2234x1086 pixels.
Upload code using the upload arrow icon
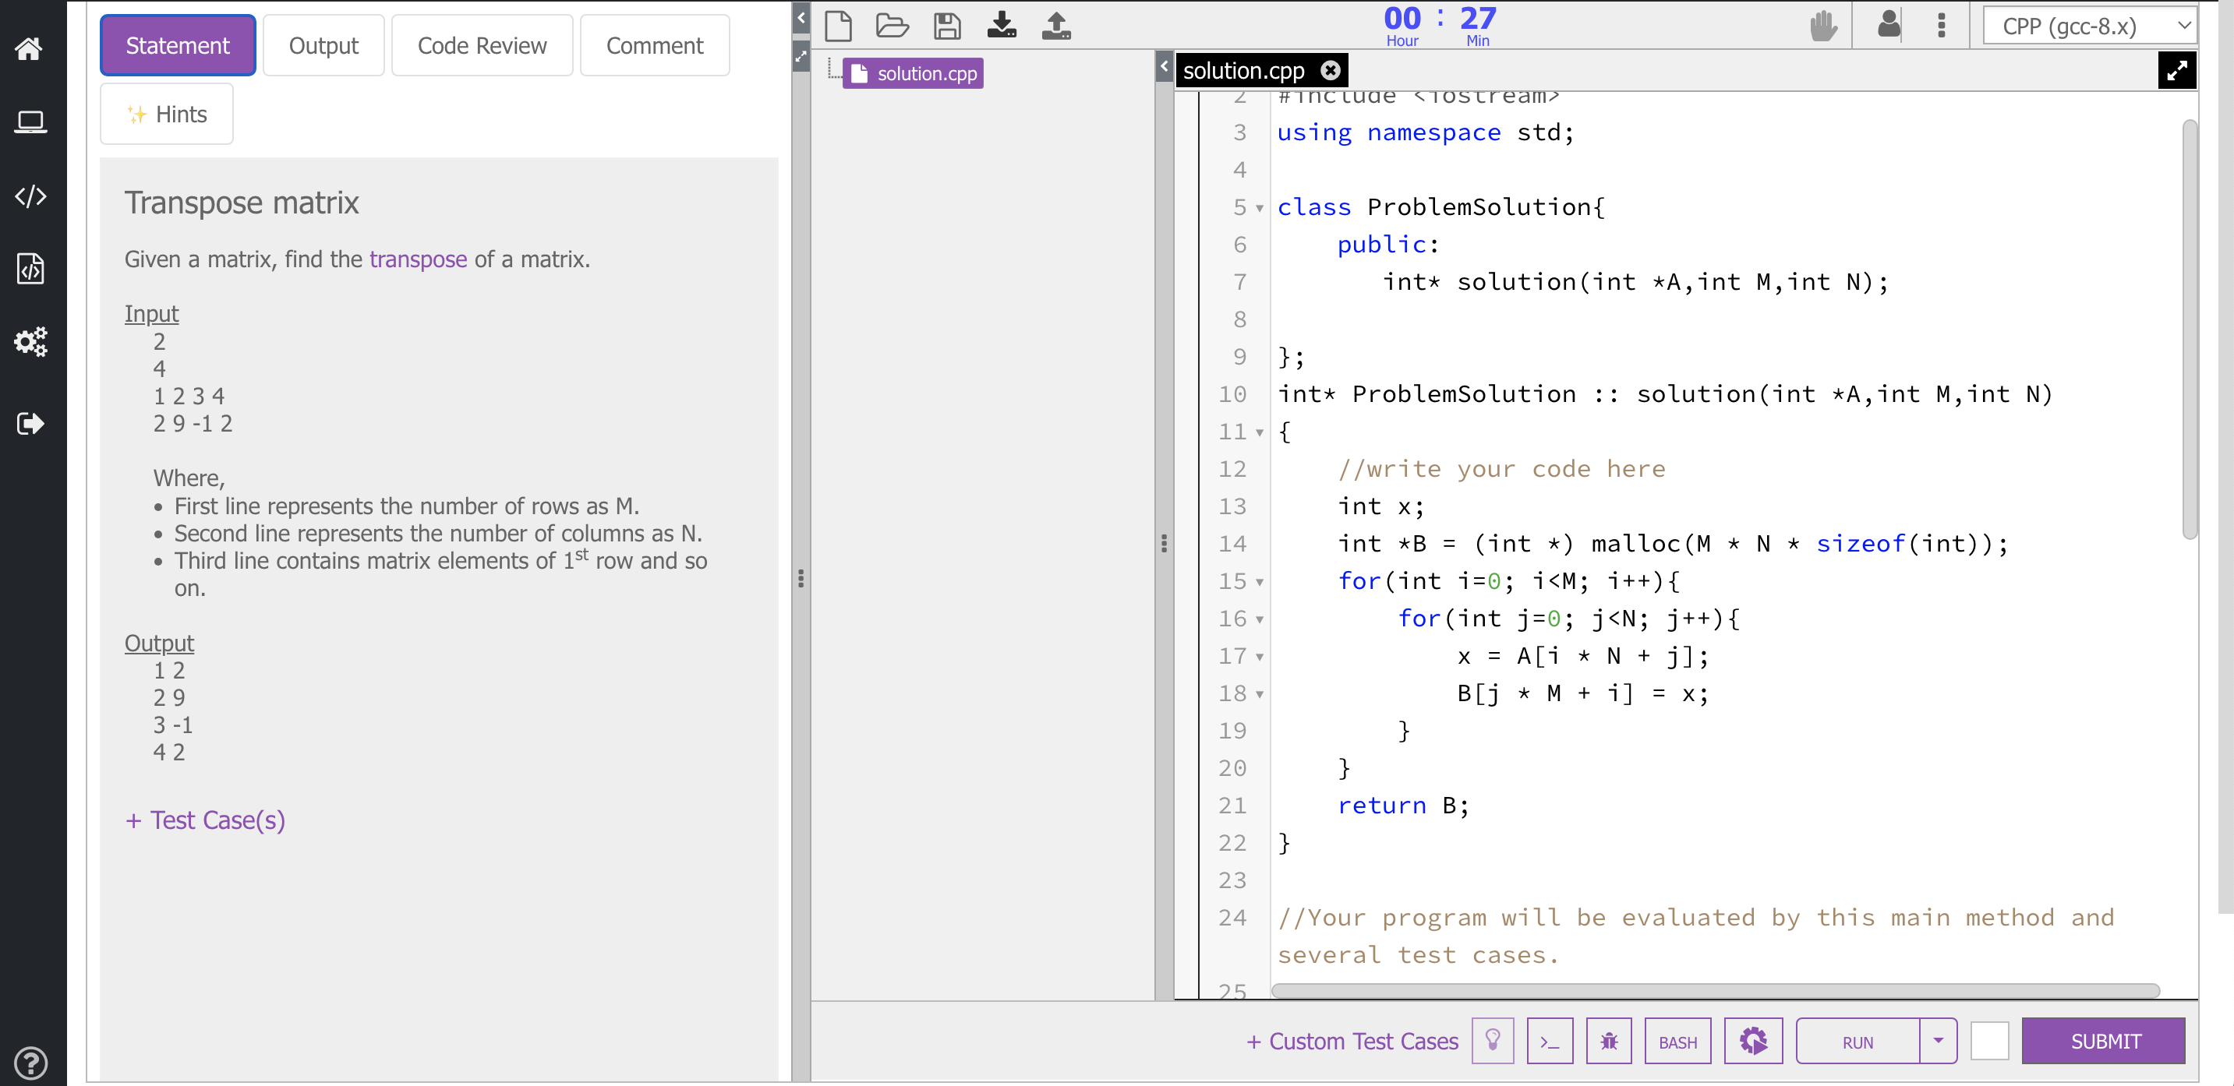[1055, 26]
